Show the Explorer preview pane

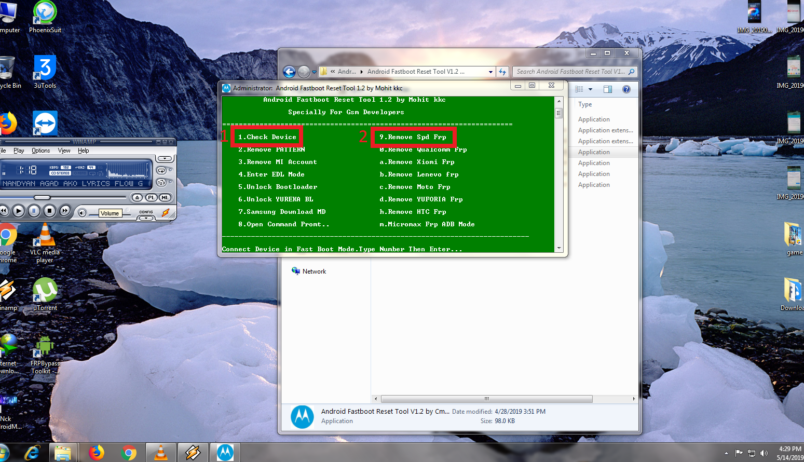pos(608,89)
